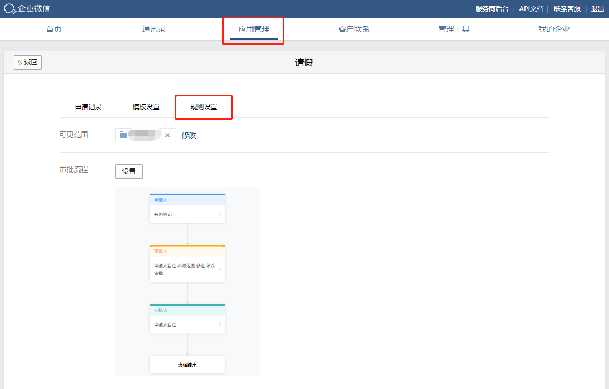Expand the 审批人 node chevron
609x389 pixels.
click(x=219, y=269)
